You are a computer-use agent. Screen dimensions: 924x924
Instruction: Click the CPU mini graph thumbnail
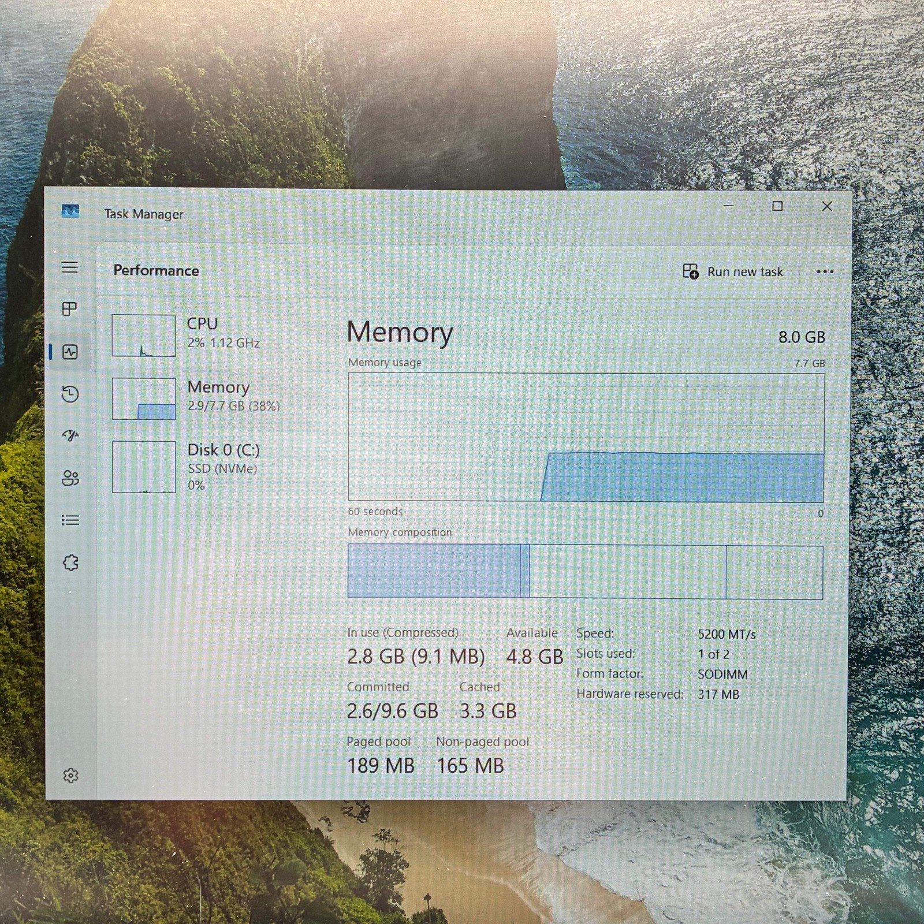coord(144,336)
